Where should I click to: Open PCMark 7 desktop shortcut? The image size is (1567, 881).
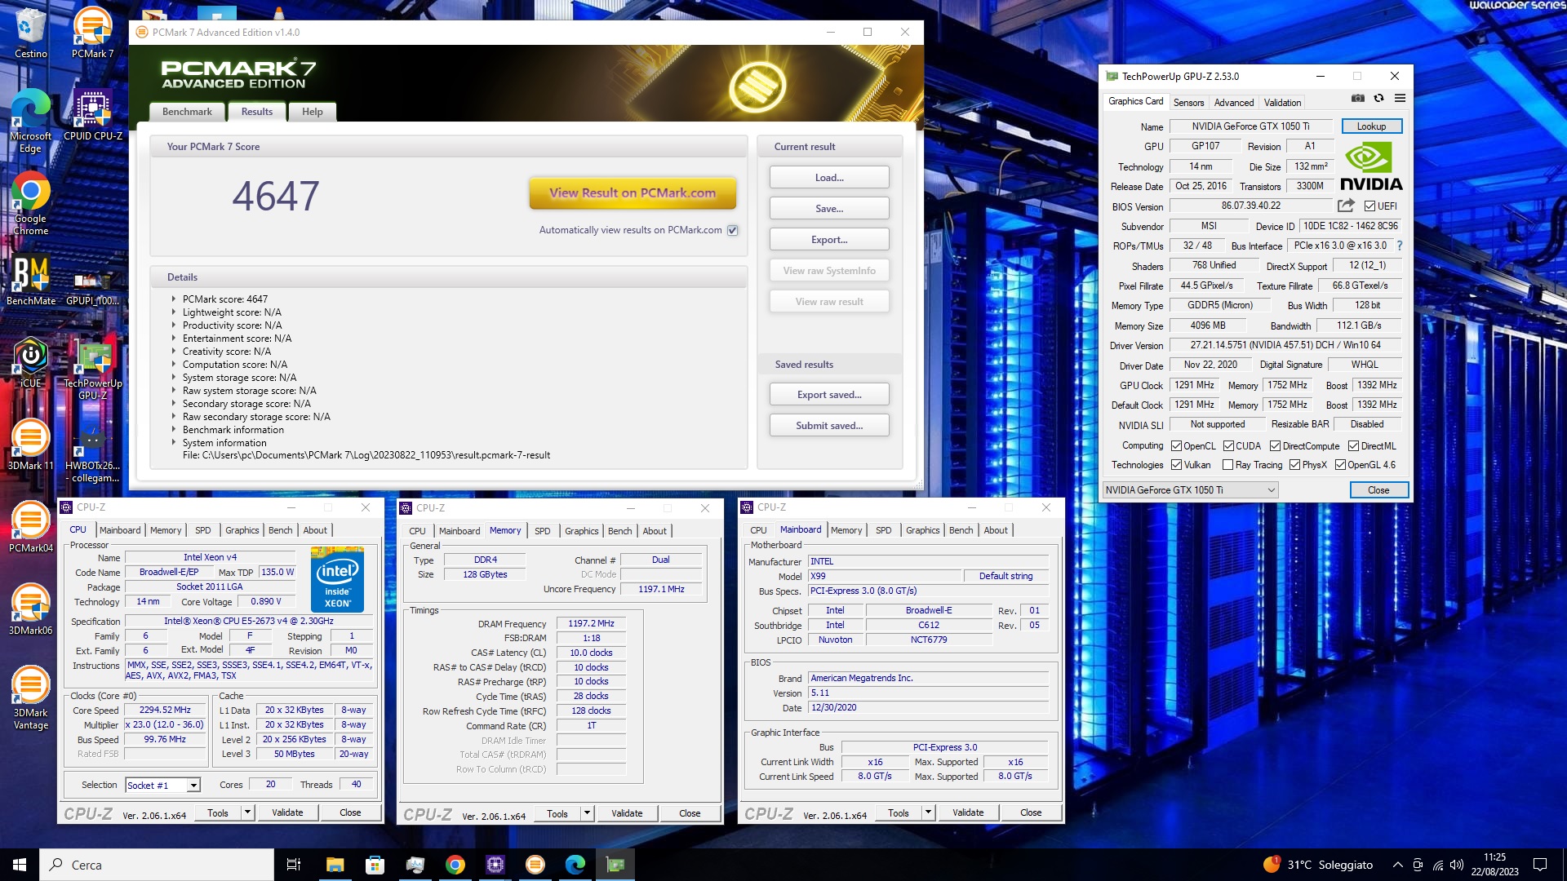(92, 33)
